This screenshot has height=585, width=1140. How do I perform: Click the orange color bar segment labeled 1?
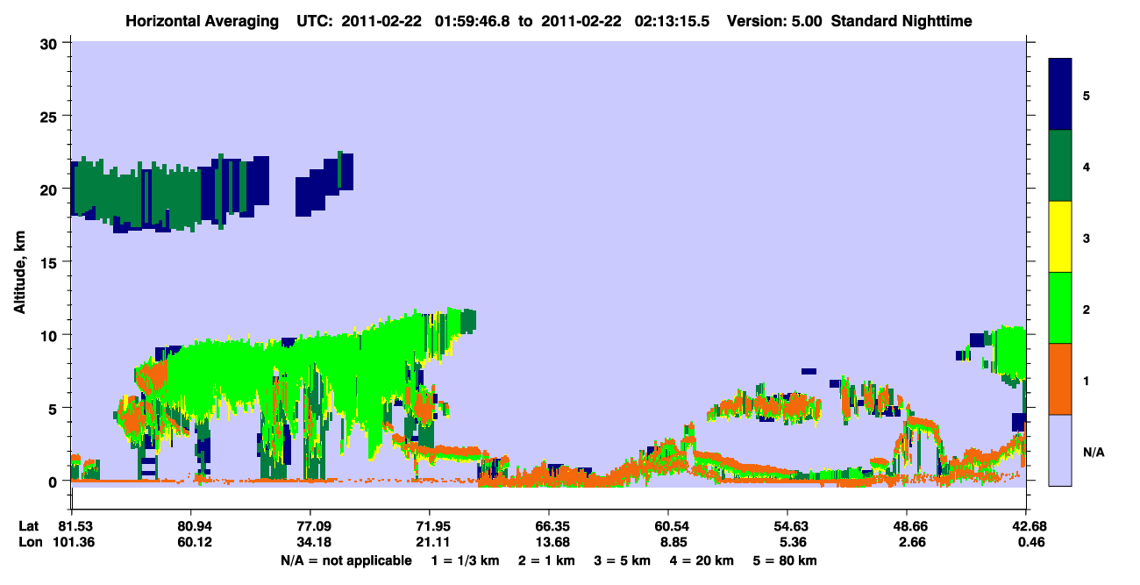[x=1060, y=379]
